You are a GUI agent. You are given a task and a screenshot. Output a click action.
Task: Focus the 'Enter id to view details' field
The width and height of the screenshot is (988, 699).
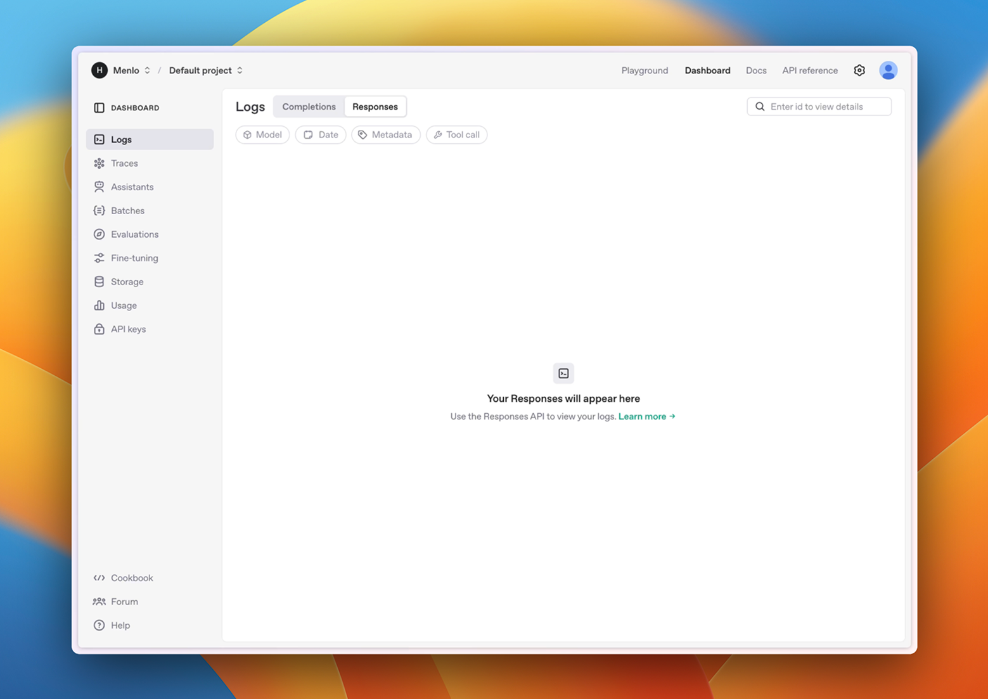[x=819, y=106]
